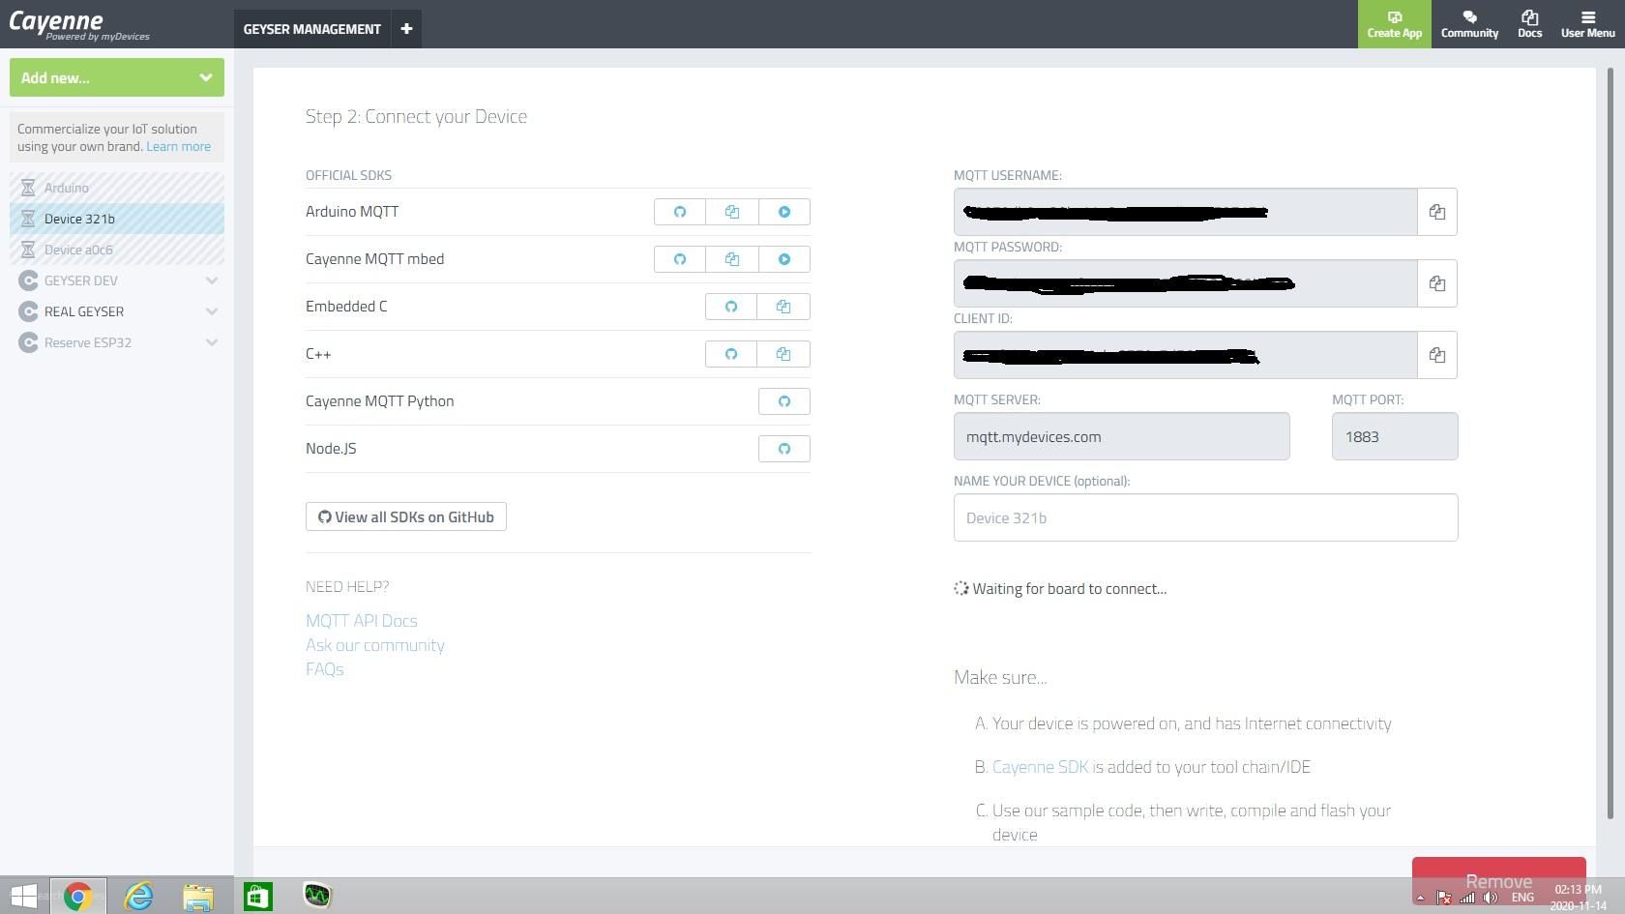Play video tutorial for Arduino MQTT

click(784, 212)
